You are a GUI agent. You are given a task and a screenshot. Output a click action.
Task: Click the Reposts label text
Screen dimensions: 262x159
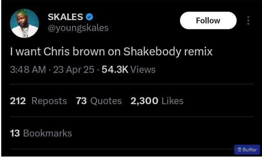point(49,101)
